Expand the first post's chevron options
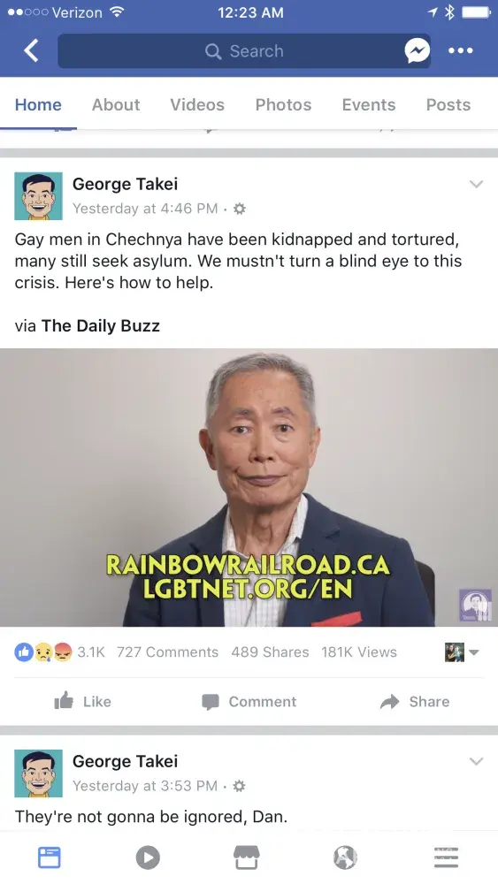Image resolution: width=498 pixels, height=884 pixels. (476, 184)
